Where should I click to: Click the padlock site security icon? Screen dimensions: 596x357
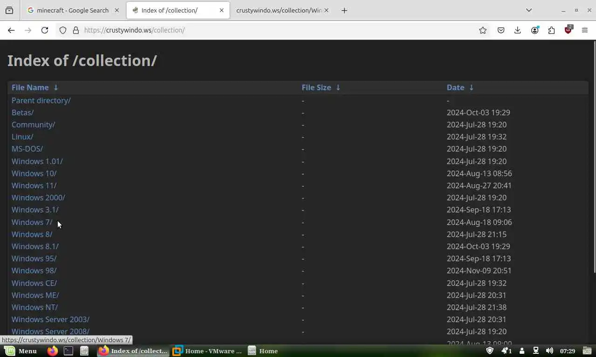[76, 30]
